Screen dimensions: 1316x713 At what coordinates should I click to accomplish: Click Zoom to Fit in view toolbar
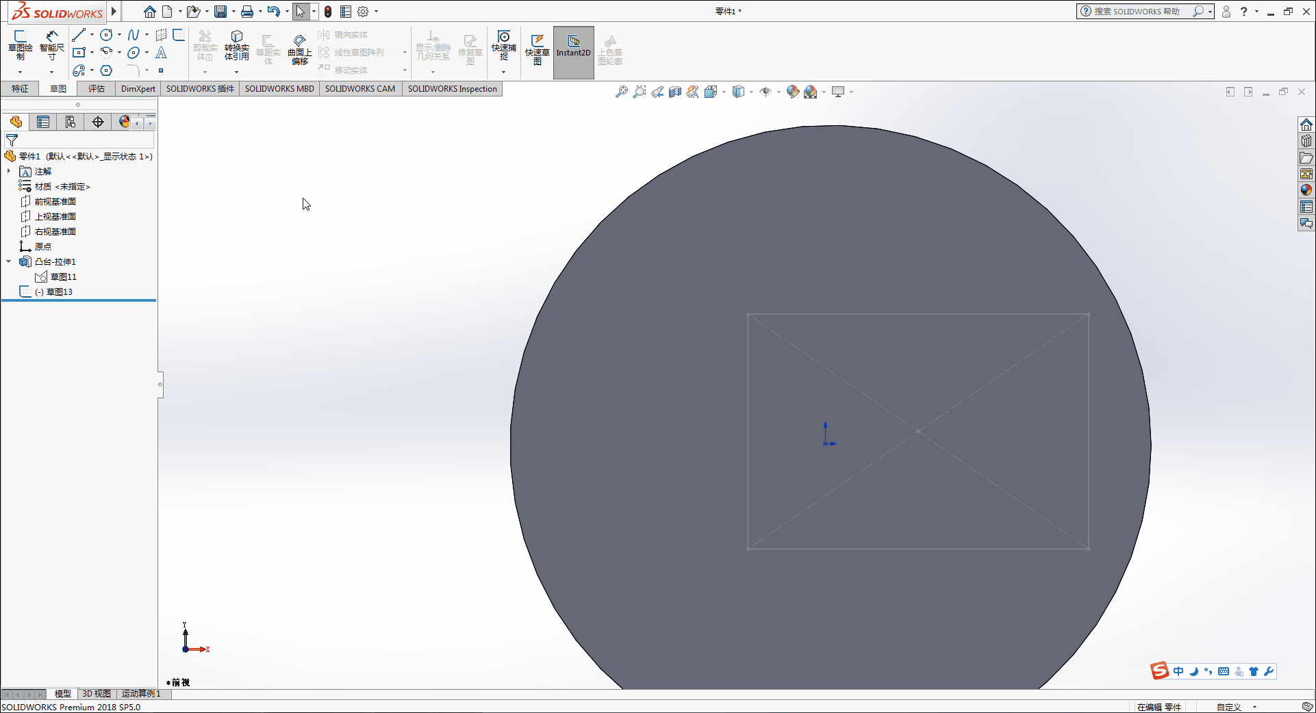coord(621,92)
